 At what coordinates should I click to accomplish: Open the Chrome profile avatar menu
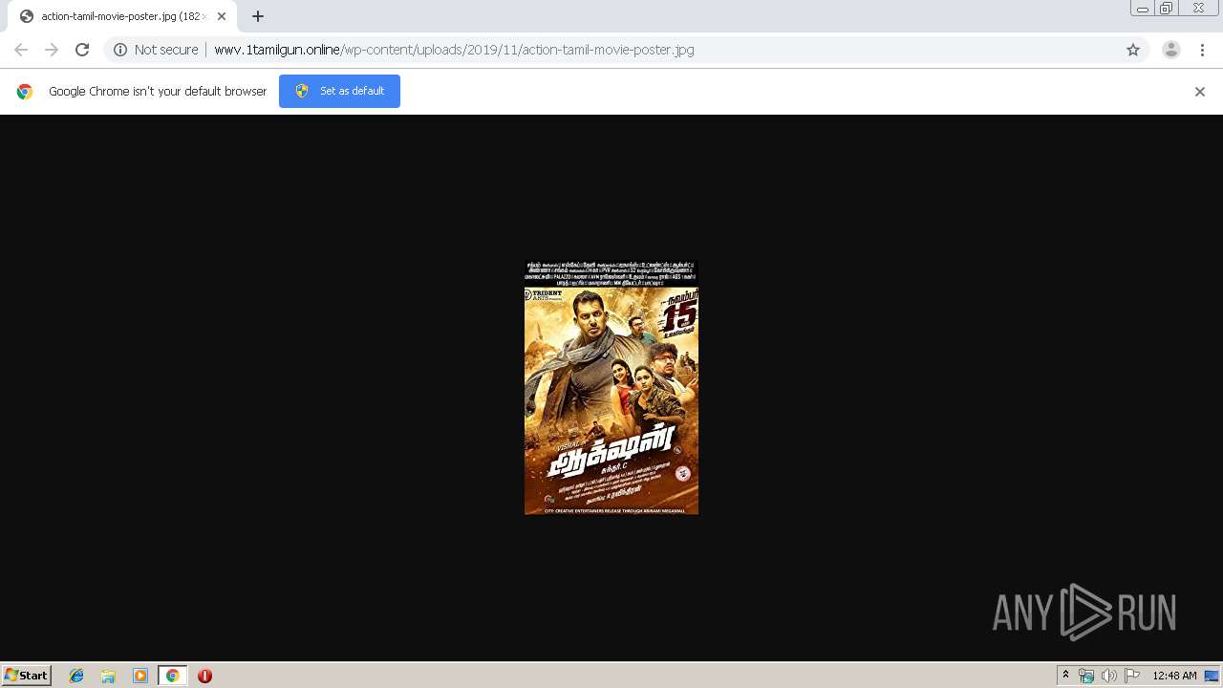pyautogui.click(x=1171, y=50)
